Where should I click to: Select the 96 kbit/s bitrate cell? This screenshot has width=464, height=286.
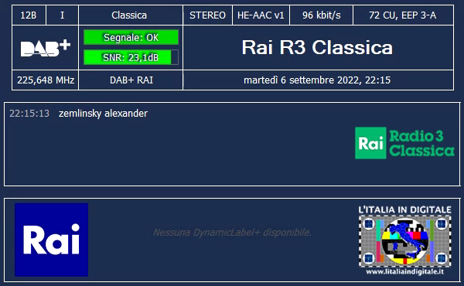[322, 15]
